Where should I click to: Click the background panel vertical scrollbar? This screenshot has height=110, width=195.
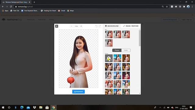140,38
